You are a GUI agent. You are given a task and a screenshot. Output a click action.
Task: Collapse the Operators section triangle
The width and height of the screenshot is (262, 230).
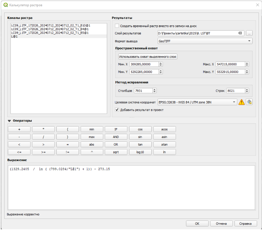[9, 121]
